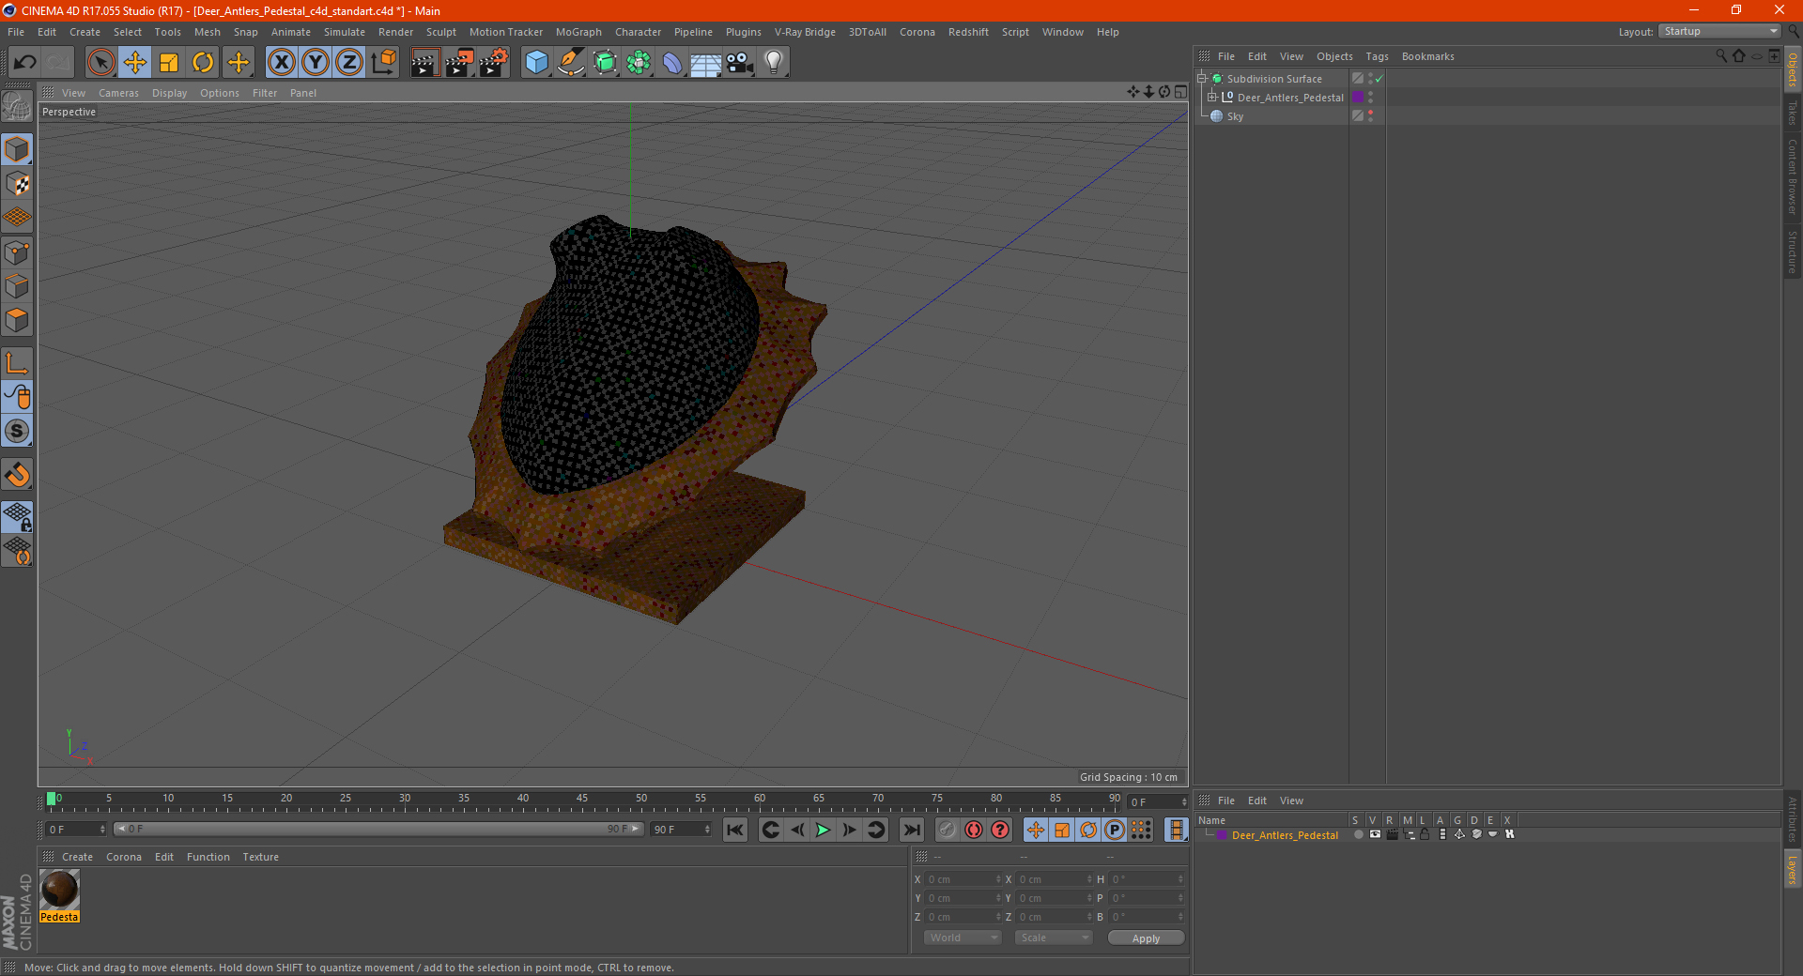Image resolution: width=1803 pixels, height=976 pixels.
Task: Toggle Subdivision Surface enable checkmark
Action: click(x=1379, y=79)
